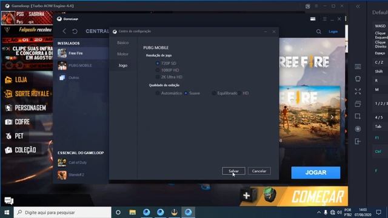Click the volume icon in system tray

339,213
